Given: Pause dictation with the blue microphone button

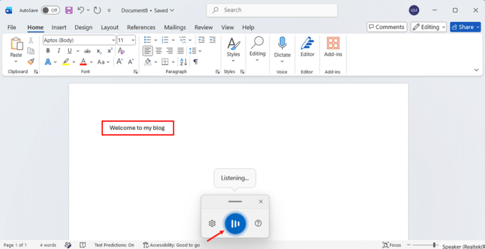Looking at the screenshot, I should click(x=235, y=224).
